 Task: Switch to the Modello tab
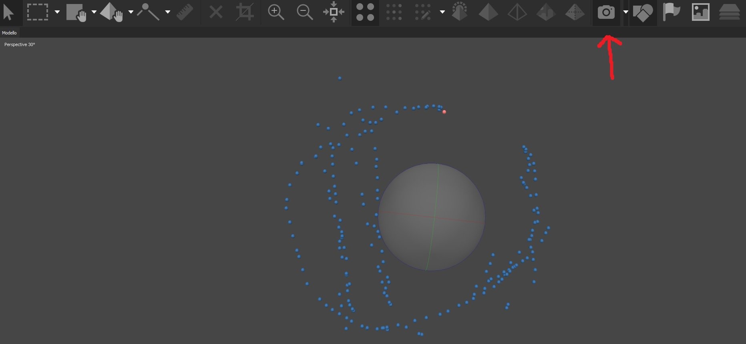[9, 33]
